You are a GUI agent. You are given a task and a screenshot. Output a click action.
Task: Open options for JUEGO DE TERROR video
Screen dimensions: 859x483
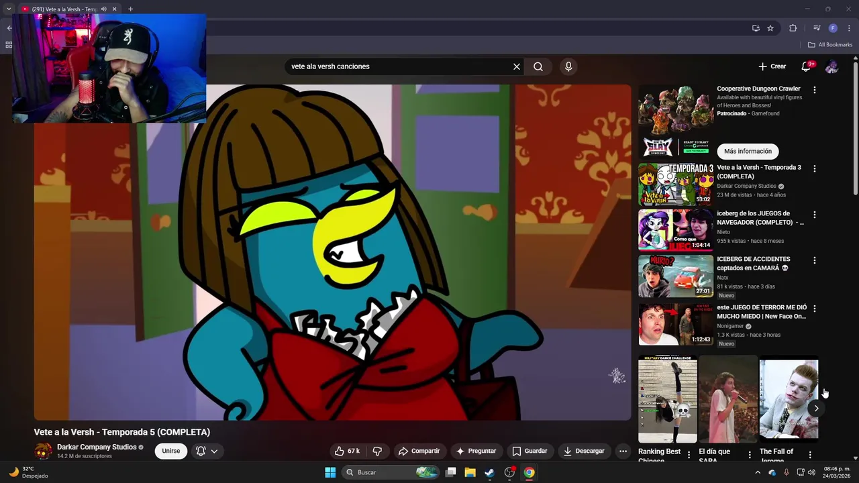point(815,309)
